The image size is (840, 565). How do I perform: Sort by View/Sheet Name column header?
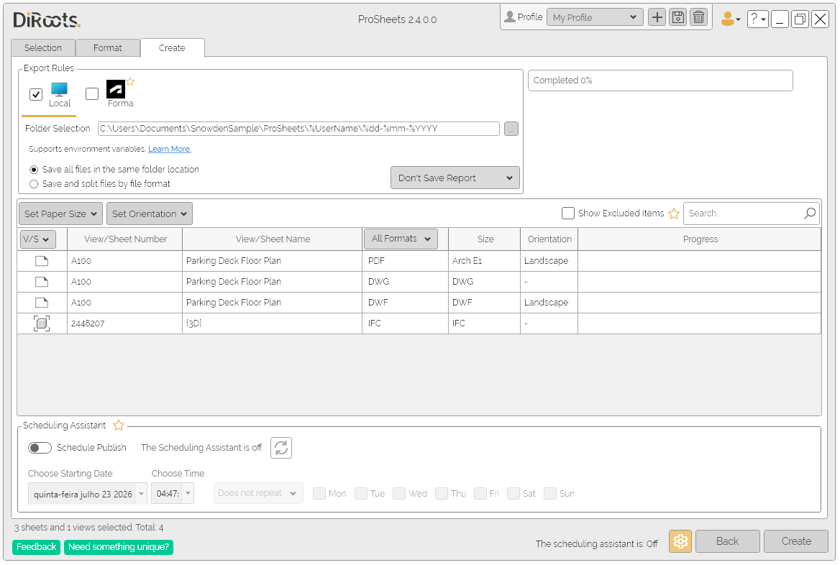pyautogui.click(x=273, y=239)
